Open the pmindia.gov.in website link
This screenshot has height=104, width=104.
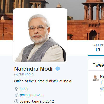(31, 95)
